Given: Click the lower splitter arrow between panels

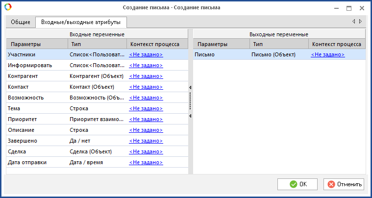Looking at the screenshot, I should click(190, 116).
